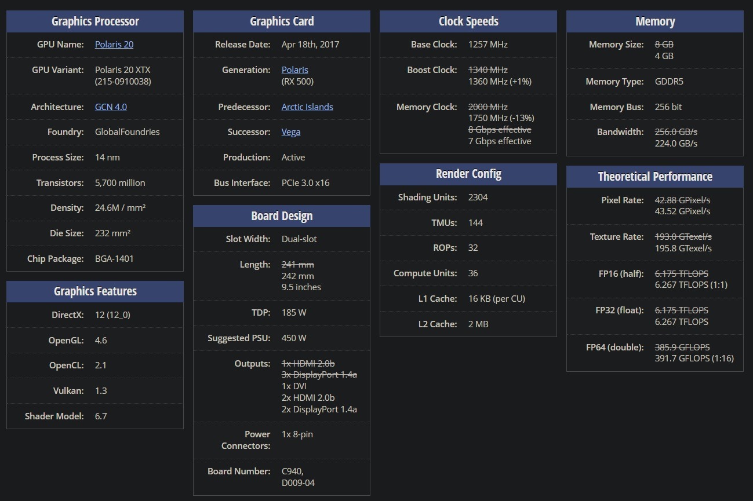Select the Graphics Card section header

[x=282, y=21]
